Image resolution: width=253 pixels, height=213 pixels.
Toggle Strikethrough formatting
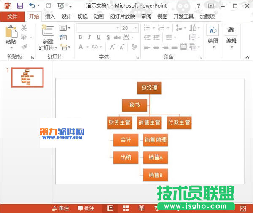[117, 37]
